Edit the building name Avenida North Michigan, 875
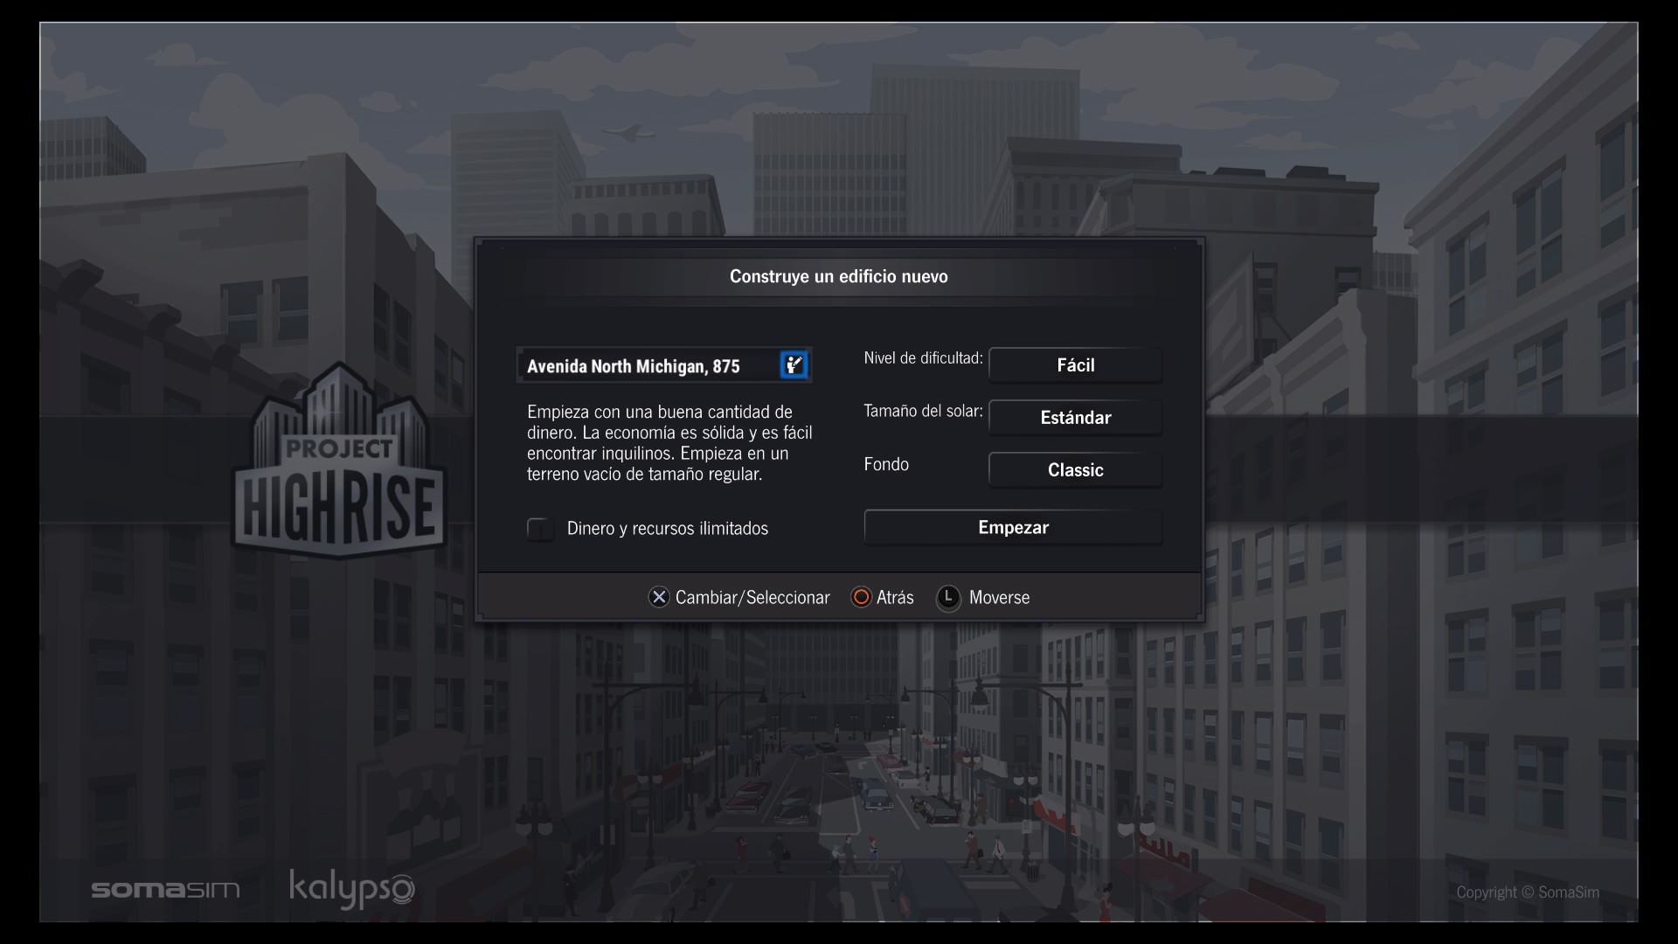 664,365
